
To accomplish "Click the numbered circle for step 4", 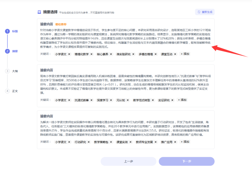I will point(7,91).
